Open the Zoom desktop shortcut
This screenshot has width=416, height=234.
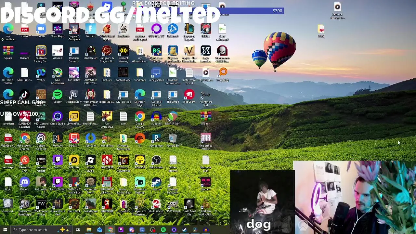click(41, 29)
